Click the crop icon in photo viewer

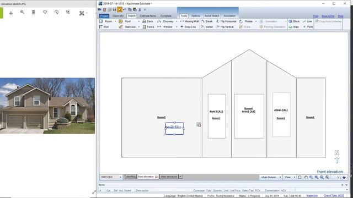tap(68, 12)
